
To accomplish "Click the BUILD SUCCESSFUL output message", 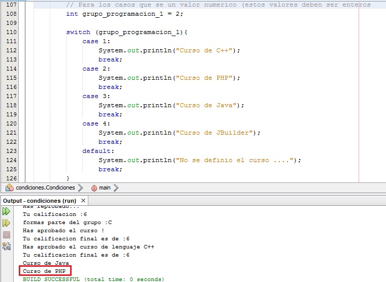I will 93,279.
